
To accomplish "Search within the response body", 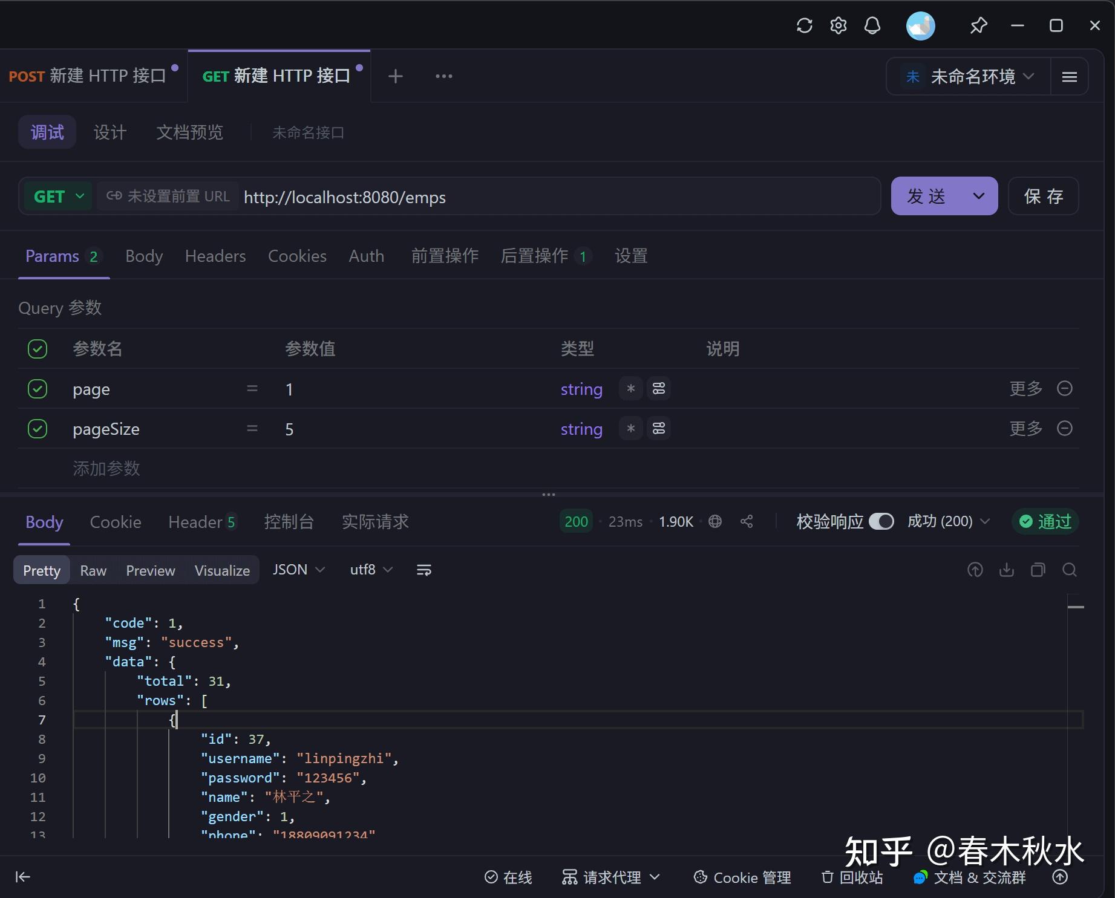I will (x=1070, y=570).
